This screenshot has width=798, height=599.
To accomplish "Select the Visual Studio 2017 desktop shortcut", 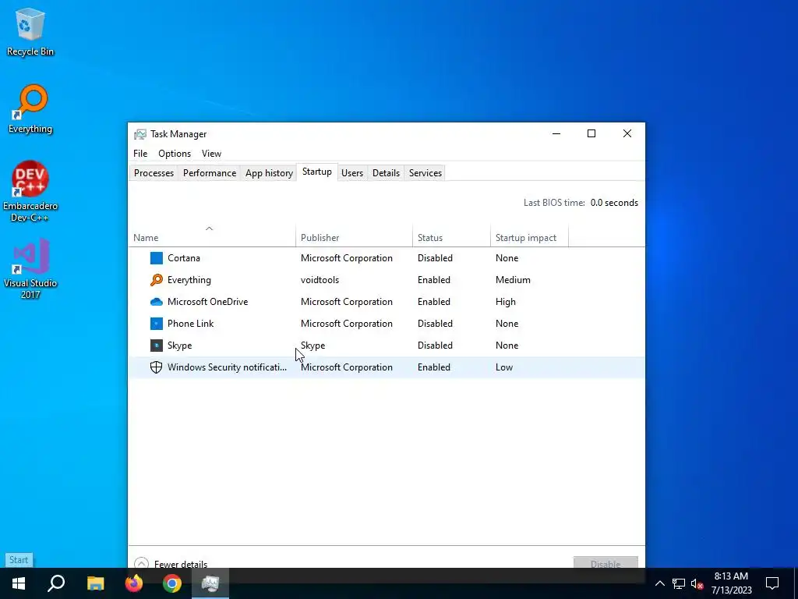I will coord(30,268).
